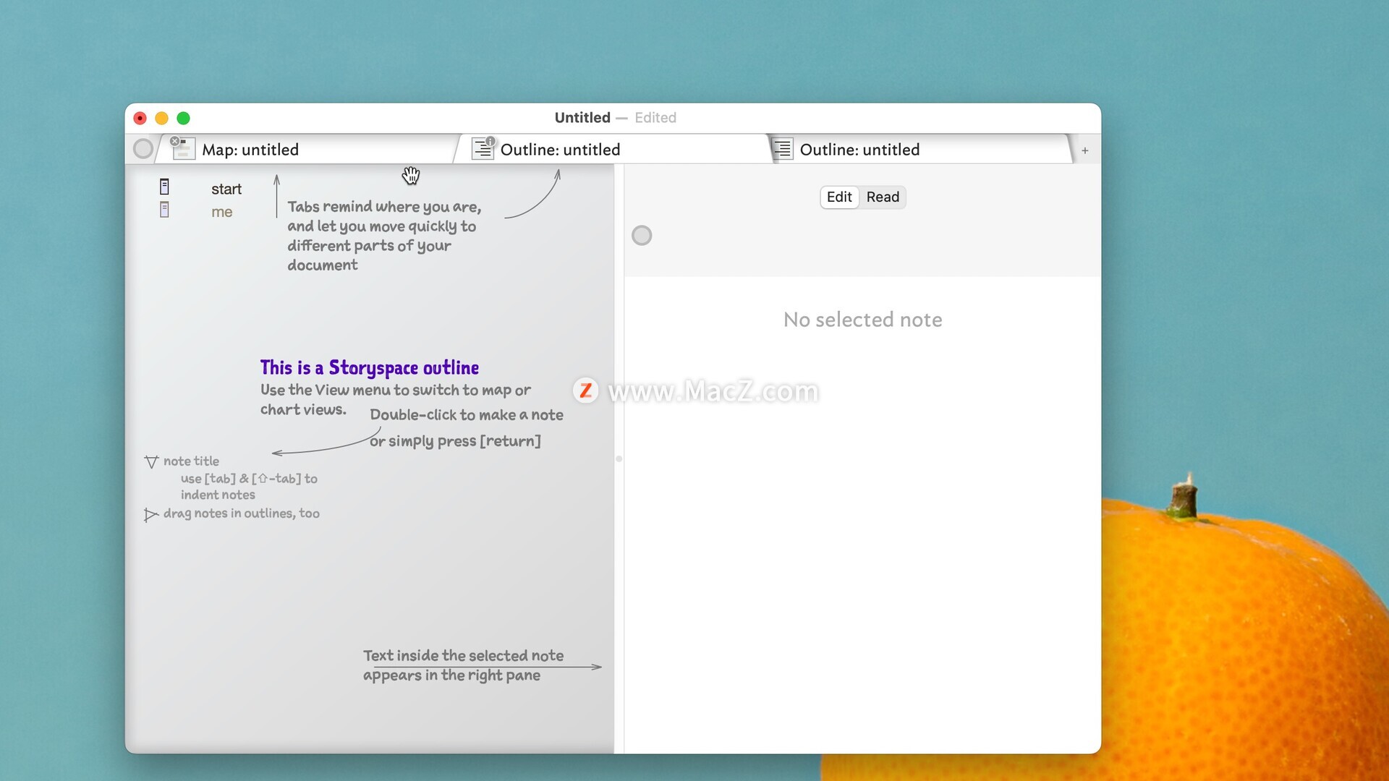Select the 'me' note in outline
The height and width of the screenshot is (781, 1389).
point(221,212)
